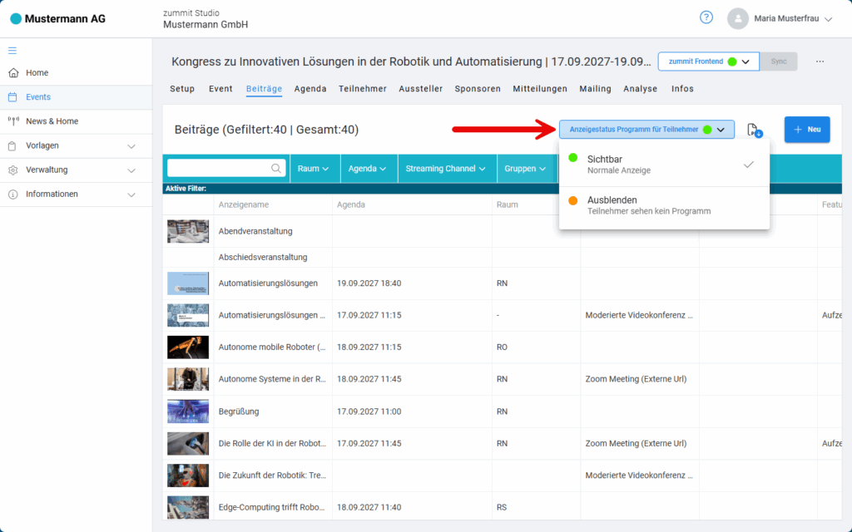852x532 pixels.
Task: Click the Home icon in sidebar
Action: 12,73
